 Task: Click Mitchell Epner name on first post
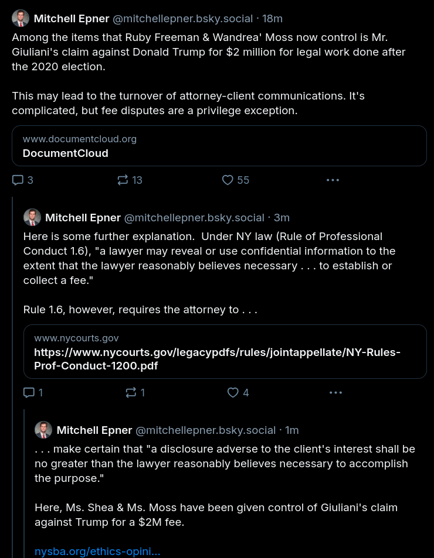[x=72, y=19]
